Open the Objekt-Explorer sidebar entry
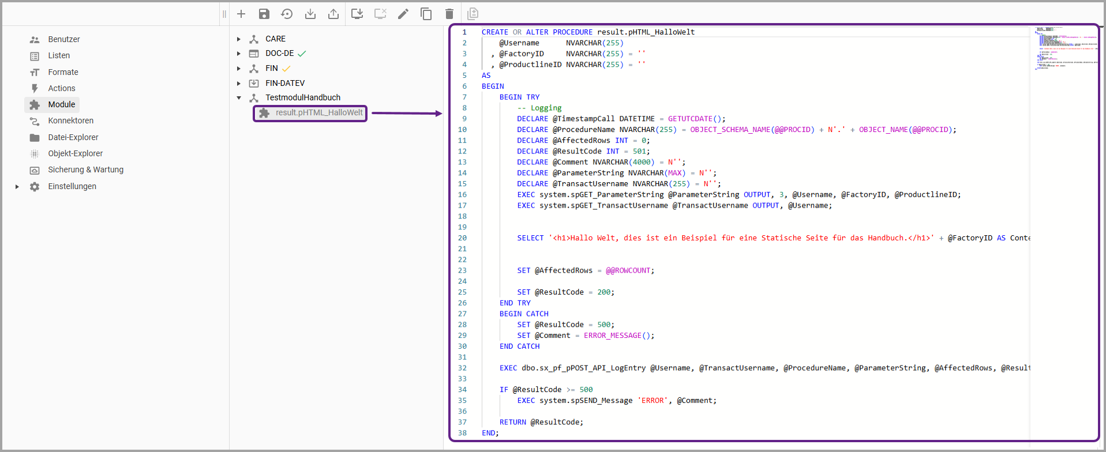This screenshot has height=452, width=1106. pyautogui.click(x=75, y=153)
